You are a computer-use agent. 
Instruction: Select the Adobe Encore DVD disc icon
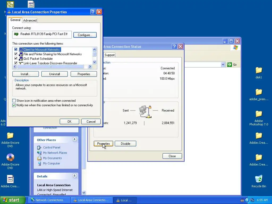pyautogui.click(x=10, y=157)
